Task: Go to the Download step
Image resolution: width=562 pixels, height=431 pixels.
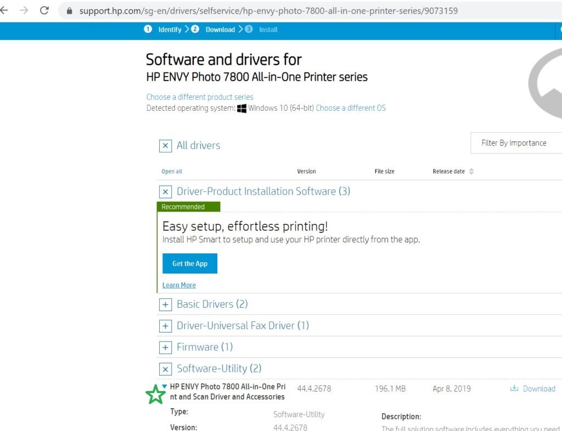Action: pyautogui.click(x=220, y=30)
